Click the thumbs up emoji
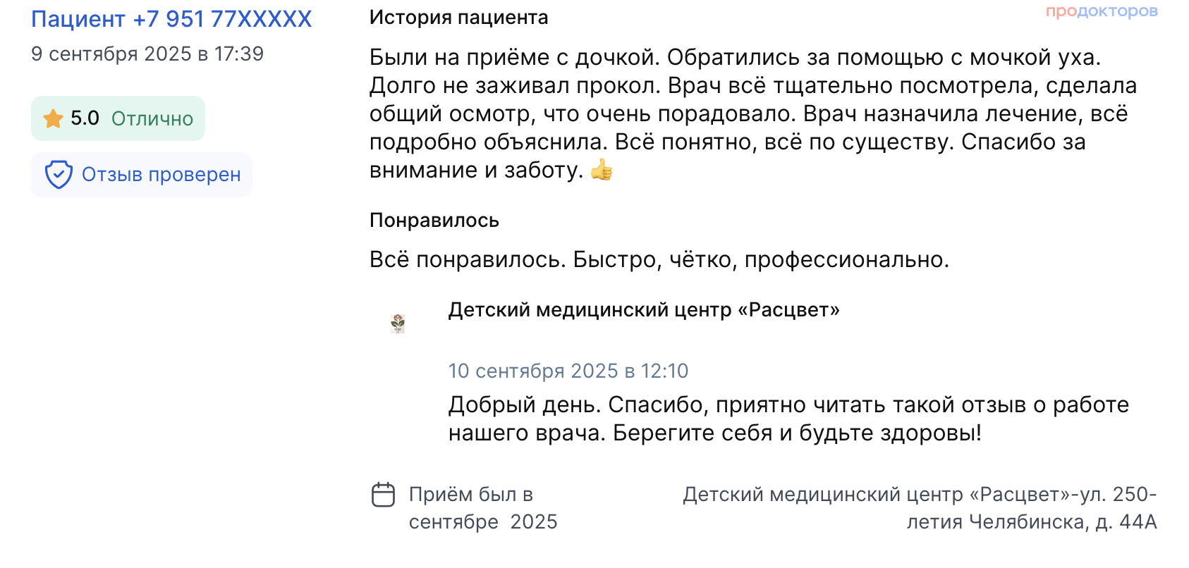 click(x=602, y=170)
